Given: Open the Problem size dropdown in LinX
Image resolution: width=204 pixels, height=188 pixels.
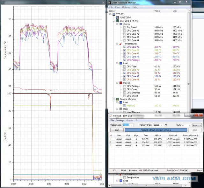Looking at the screenshot, I should (x=132, y=125).
